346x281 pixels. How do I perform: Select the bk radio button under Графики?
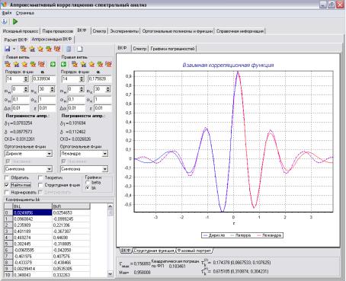pyautogui.click(x=88, y=188)
